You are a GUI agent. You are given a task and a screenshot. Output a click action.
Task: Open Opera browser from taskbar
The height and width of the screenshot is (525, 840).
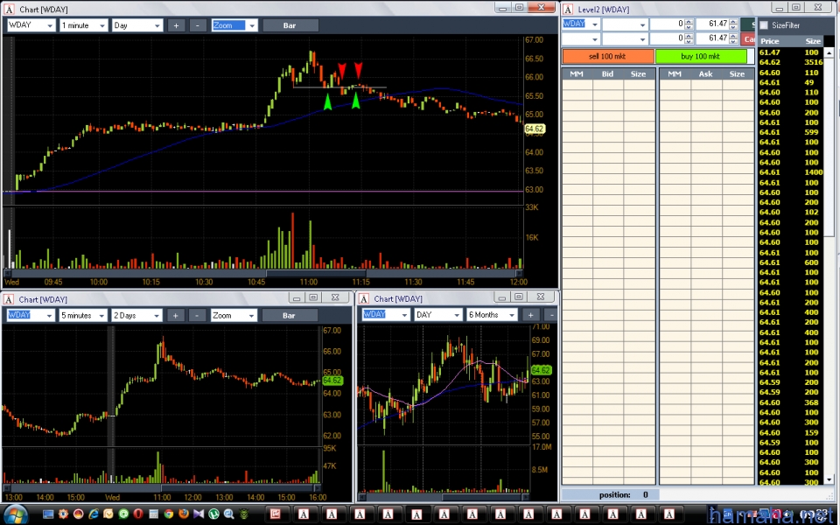pyautogui.click(x=138, y=514)
